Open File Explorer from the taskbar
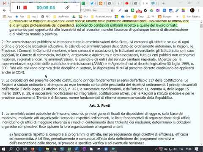203x152 pixels. point(47,149)
